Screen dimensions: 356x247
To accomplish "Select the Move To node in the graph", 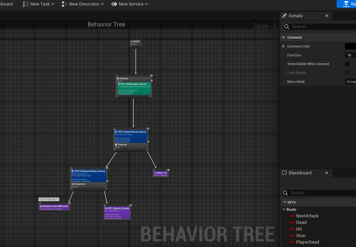I will pos(161,173).
